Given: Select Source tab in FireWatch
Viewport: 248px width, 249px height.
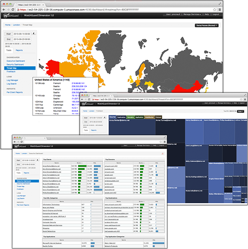Looking at the screenshot, I should pos(112,117).
